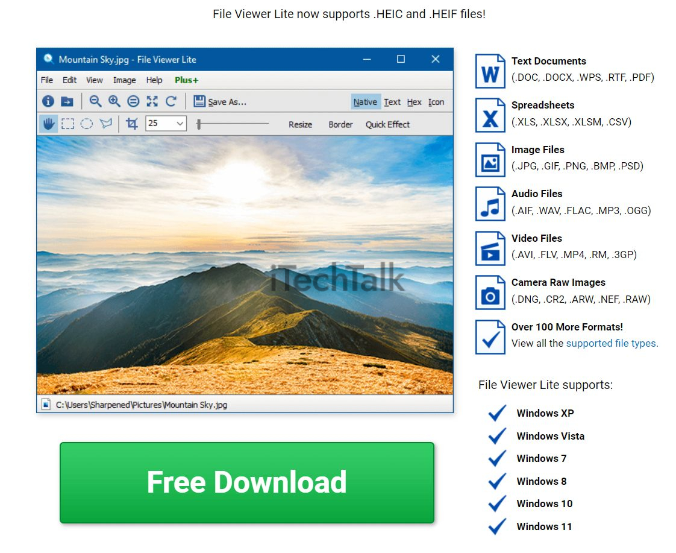Open a file with folder icon
The image size is (676, 553).
click(x=67, y=101)
